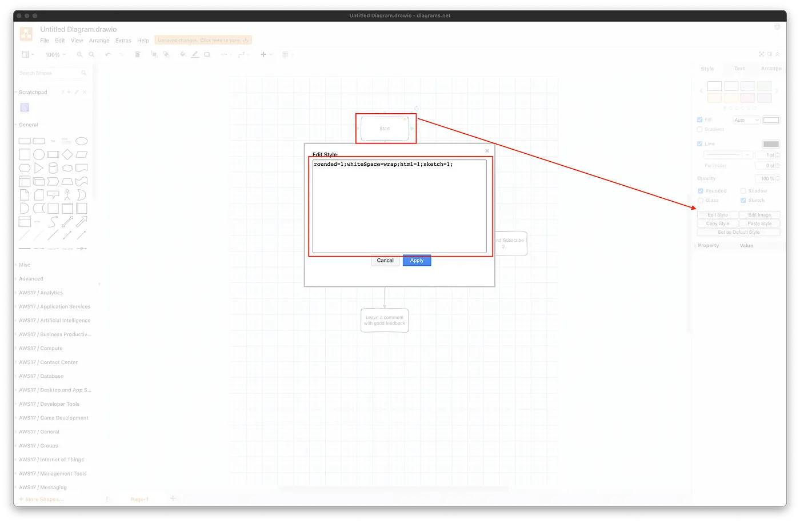The width and height of the screenshot is (800, 523).
Task: Click the Apply button in Edit Style dialog
Action: [417, 260]
